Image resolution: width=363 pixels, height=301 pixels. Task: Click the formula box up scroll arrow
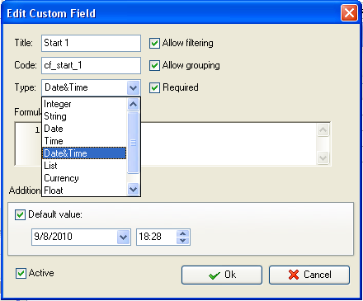click(x=323, y=130)
